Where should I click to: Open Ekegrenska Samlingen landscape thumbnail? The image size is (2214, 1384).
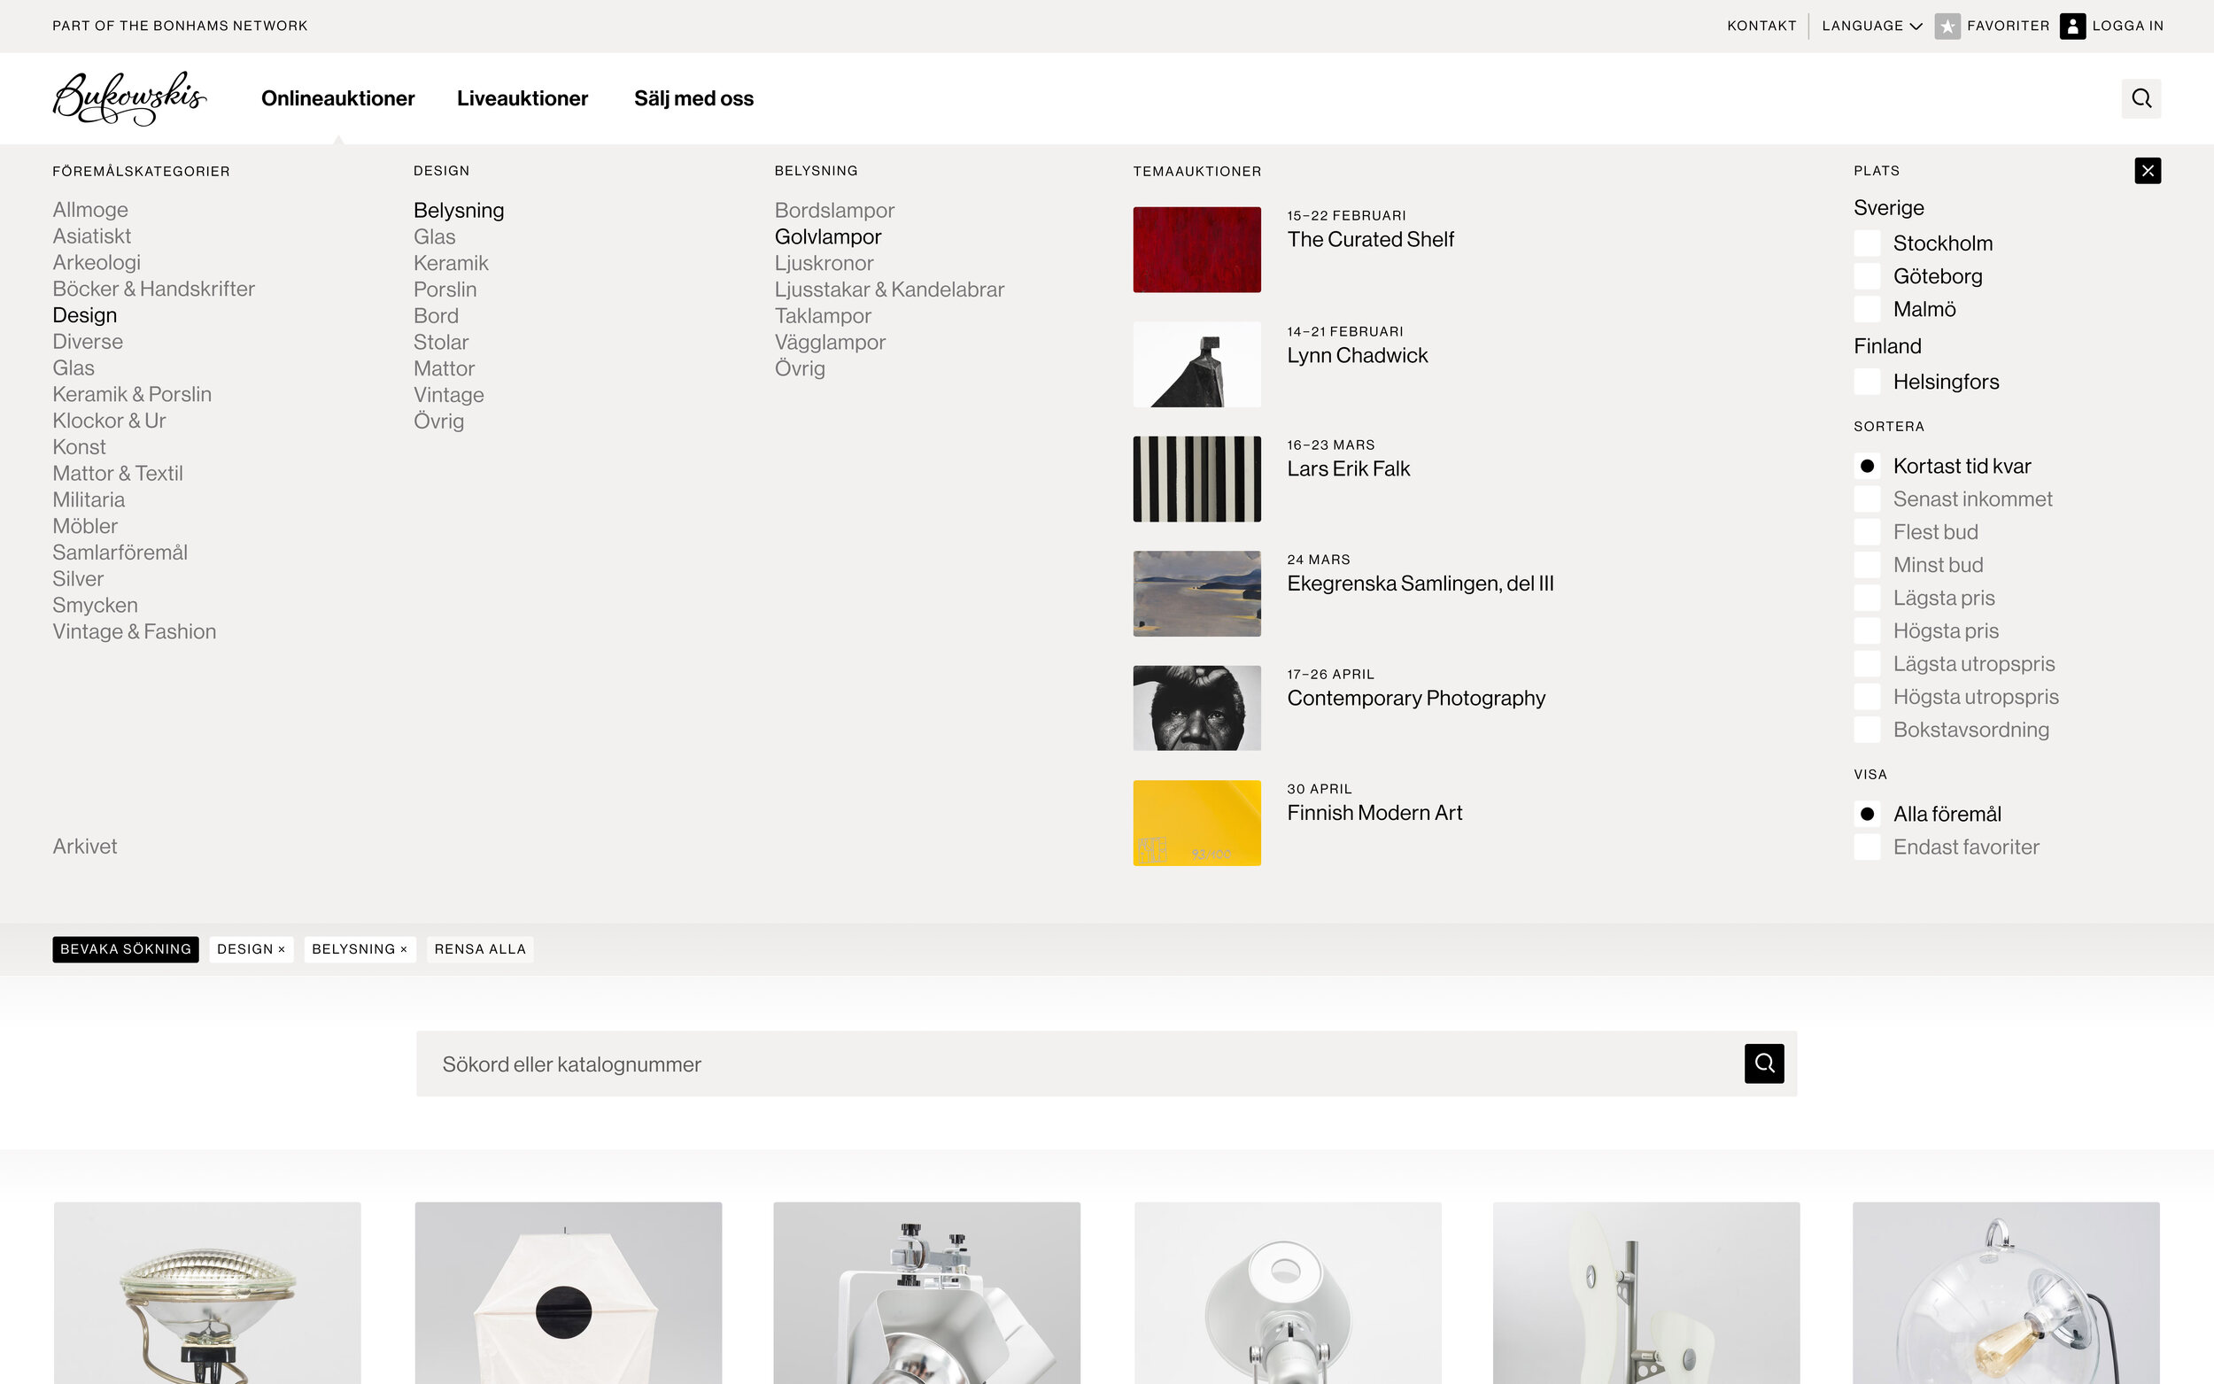click(1196, 593)
